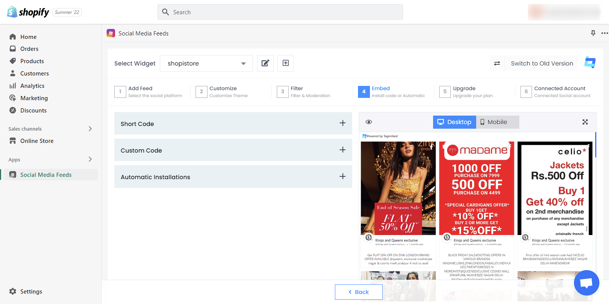Open Online Store channel

[x=37, y=141]
